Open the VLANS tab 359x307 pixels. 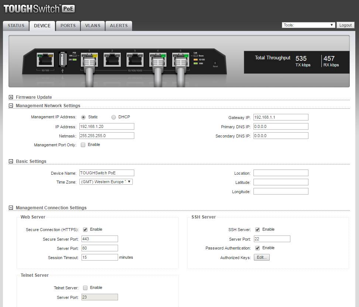click(93, 26)
